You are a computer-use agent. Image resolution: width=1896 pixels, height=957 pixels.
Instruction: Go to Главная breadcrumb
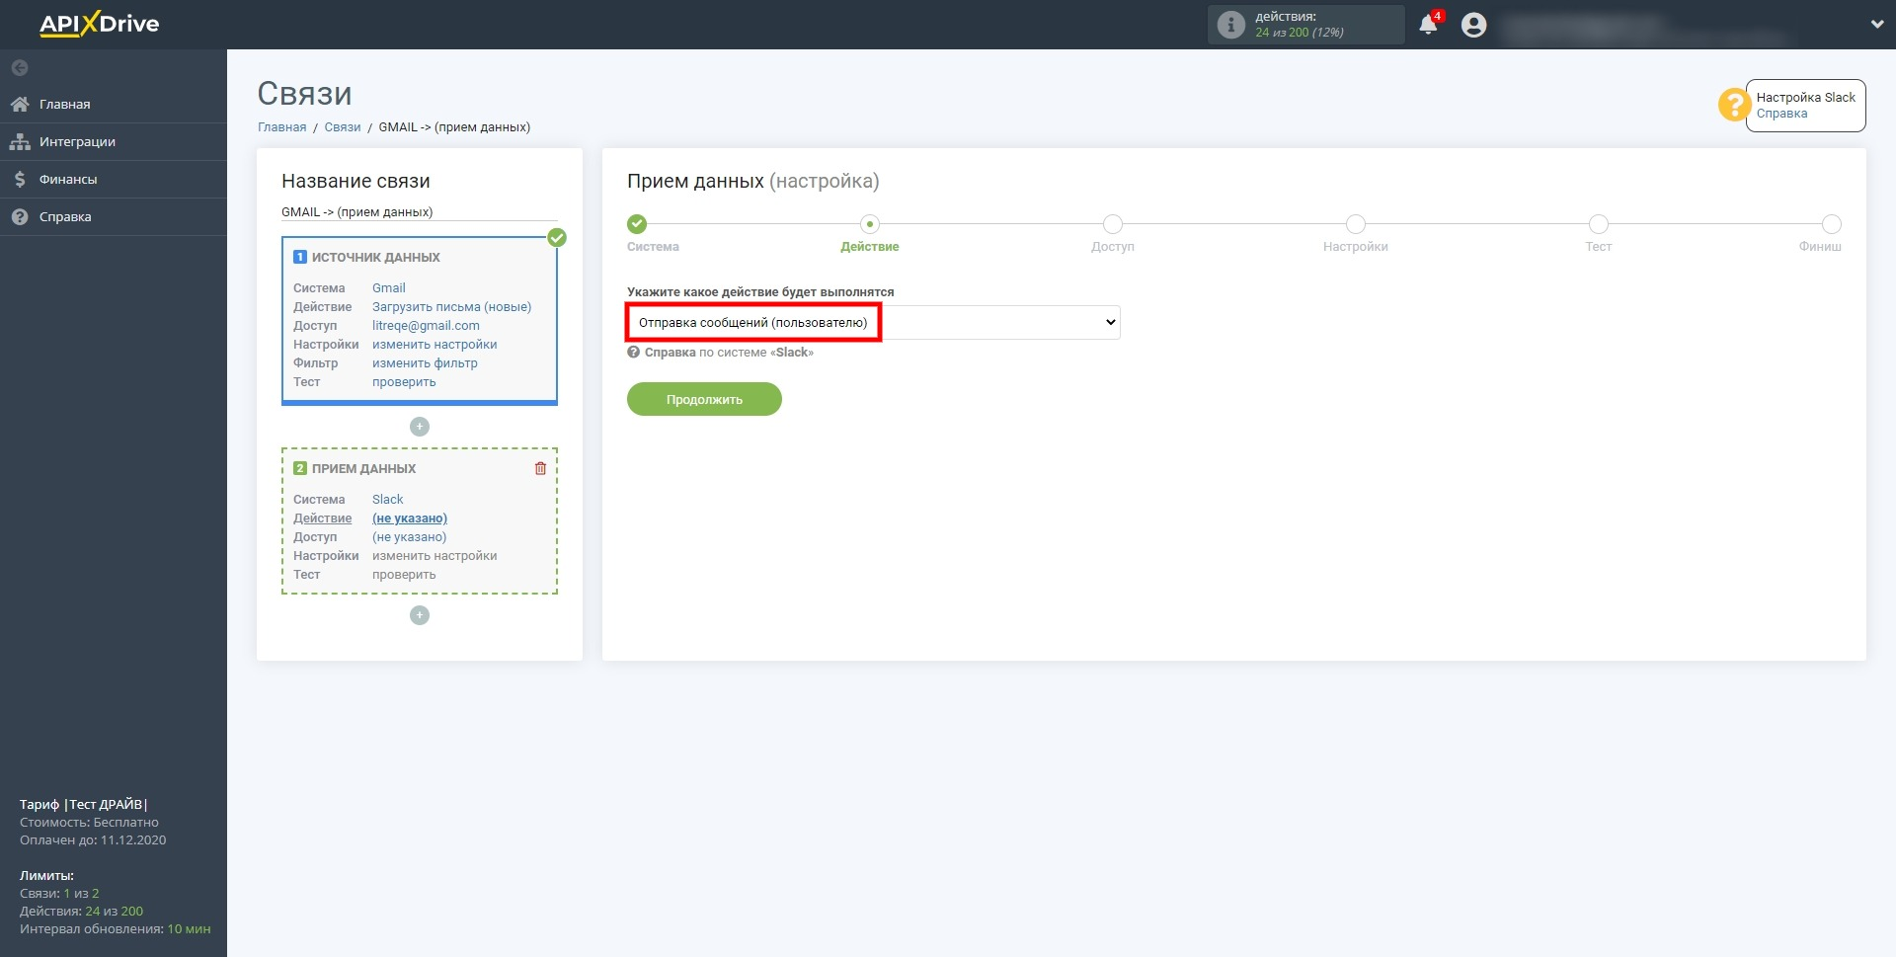tap(282, 127)
